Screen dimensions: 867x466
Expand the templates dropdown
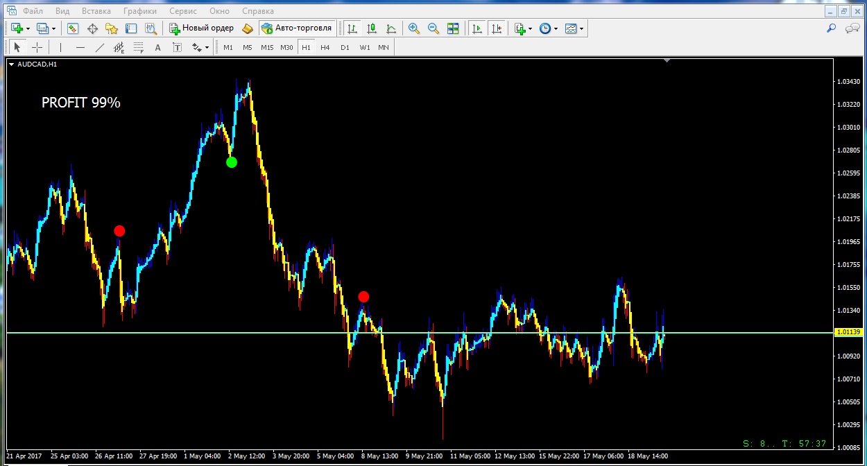pos(581,28)
